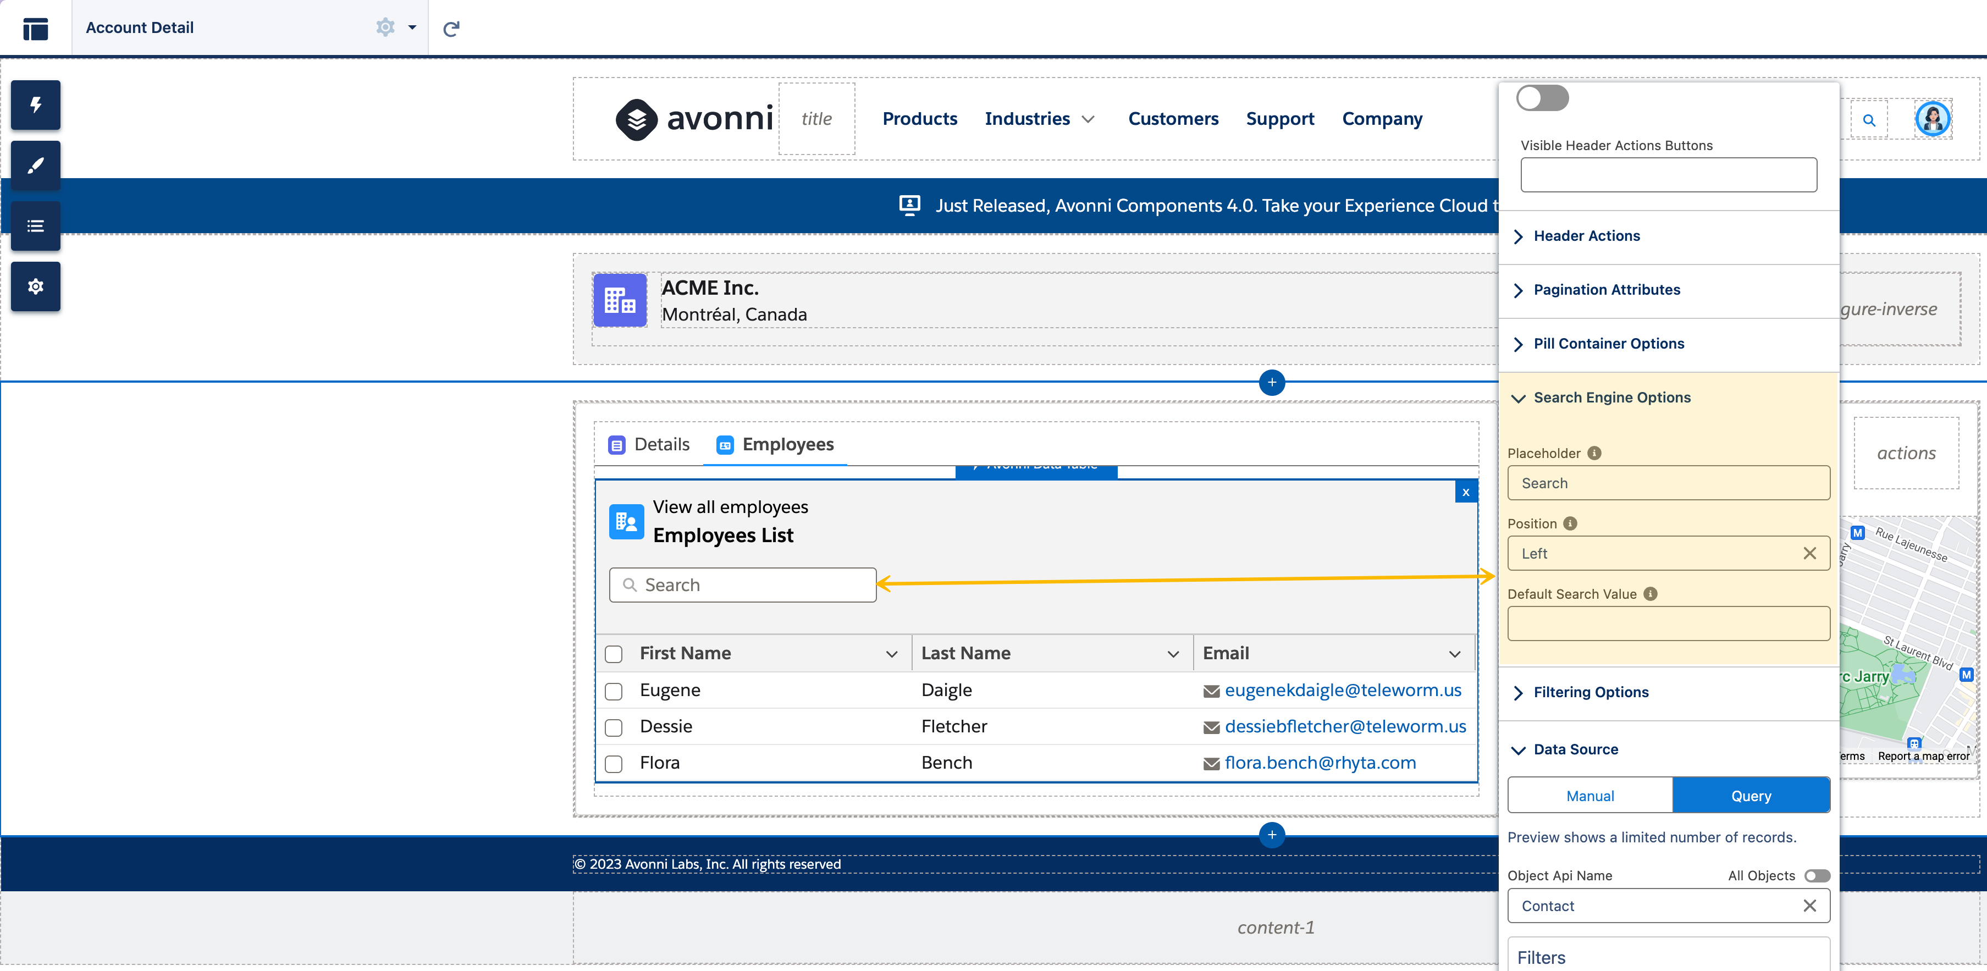Toggle the All Objects switch
1987x971 pixels.
click(1817, 875)
